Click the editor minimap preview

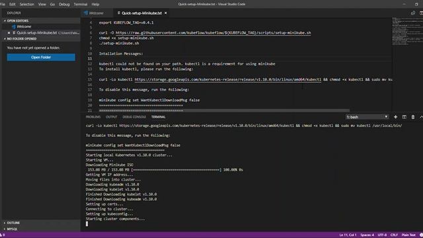coord(407,31)
